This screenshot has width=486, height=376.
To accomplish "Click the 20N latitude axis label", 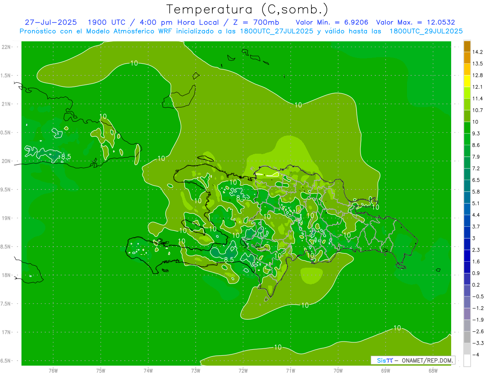I will [6, 161].
